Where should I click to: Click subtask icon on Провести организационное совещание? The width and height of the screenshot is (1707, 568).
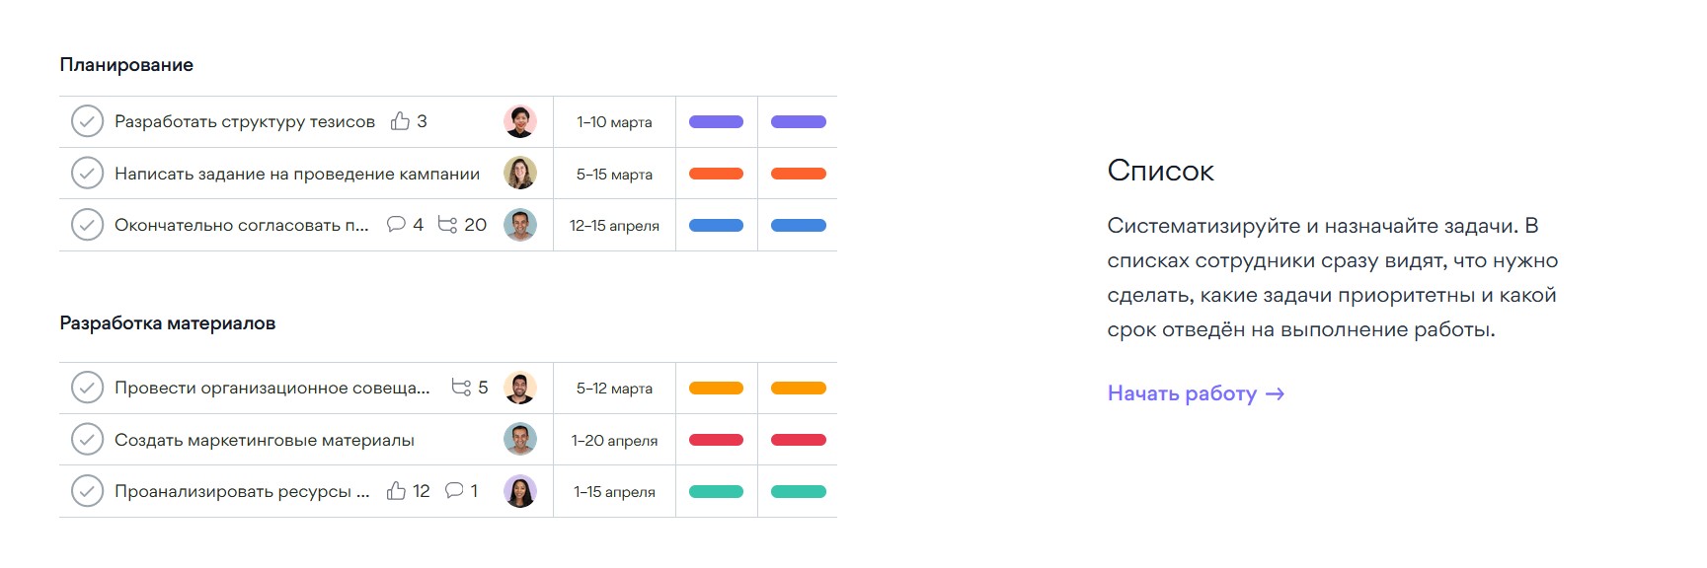pyautogui.click(x=461, y=388)
